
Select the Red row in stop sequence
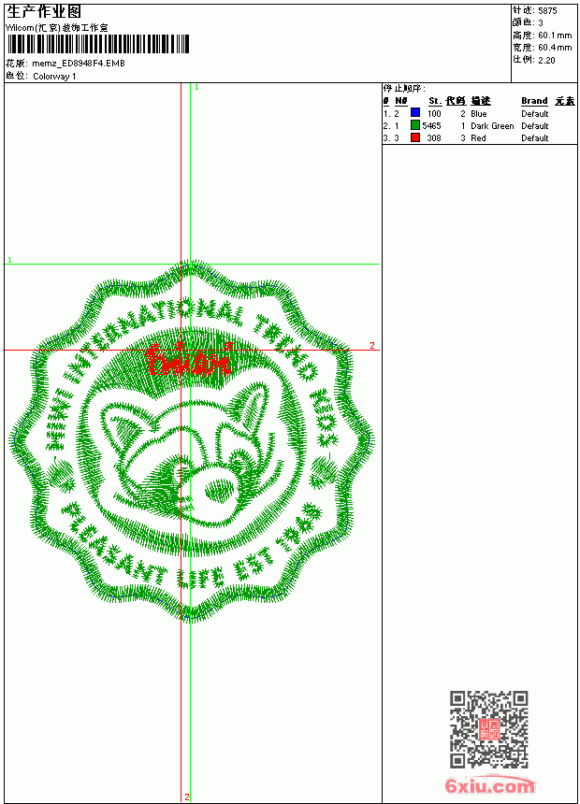point(479,138)
